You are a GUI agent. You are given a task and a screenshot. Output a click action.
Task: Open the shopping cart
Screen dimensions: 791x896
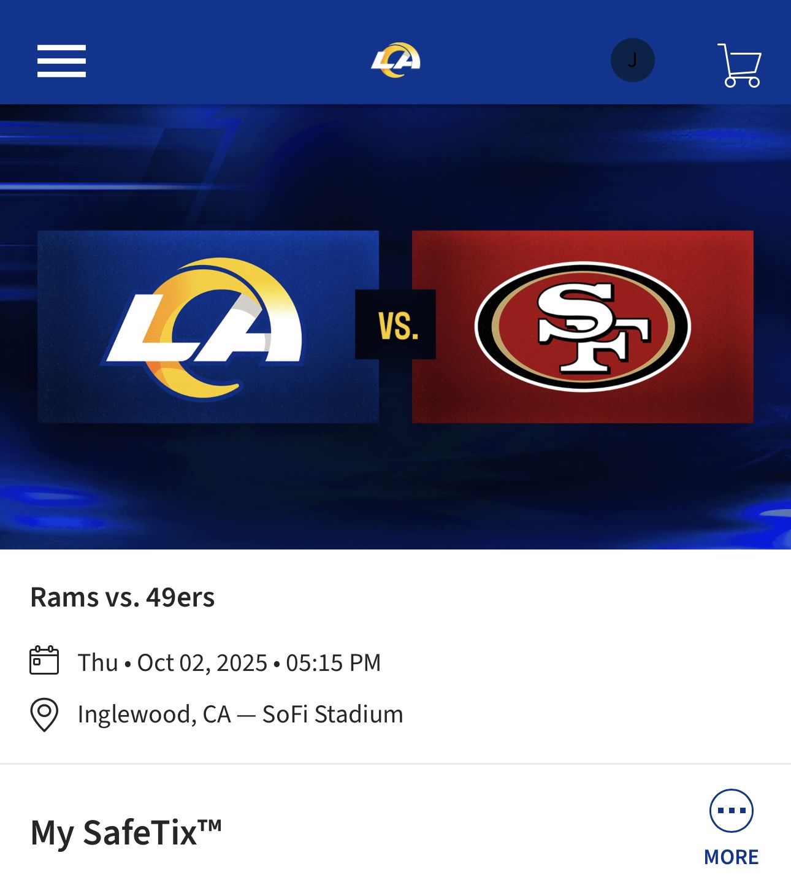[739, 65]
